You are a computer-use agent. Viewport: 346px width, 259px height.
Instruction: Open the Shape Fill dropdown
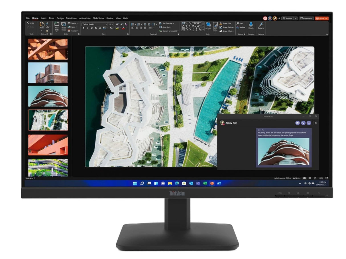click(x=226, y=23)
